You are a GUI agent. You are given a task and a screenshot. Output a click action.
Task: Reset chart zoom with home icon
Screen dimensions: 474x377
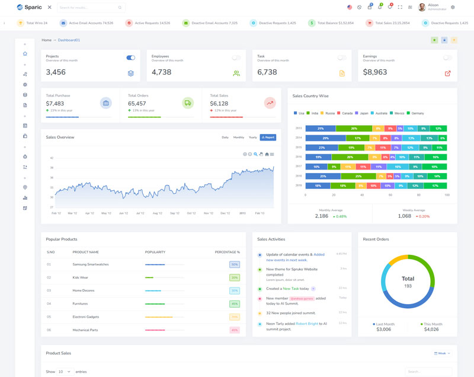click(x=267, y=154)
